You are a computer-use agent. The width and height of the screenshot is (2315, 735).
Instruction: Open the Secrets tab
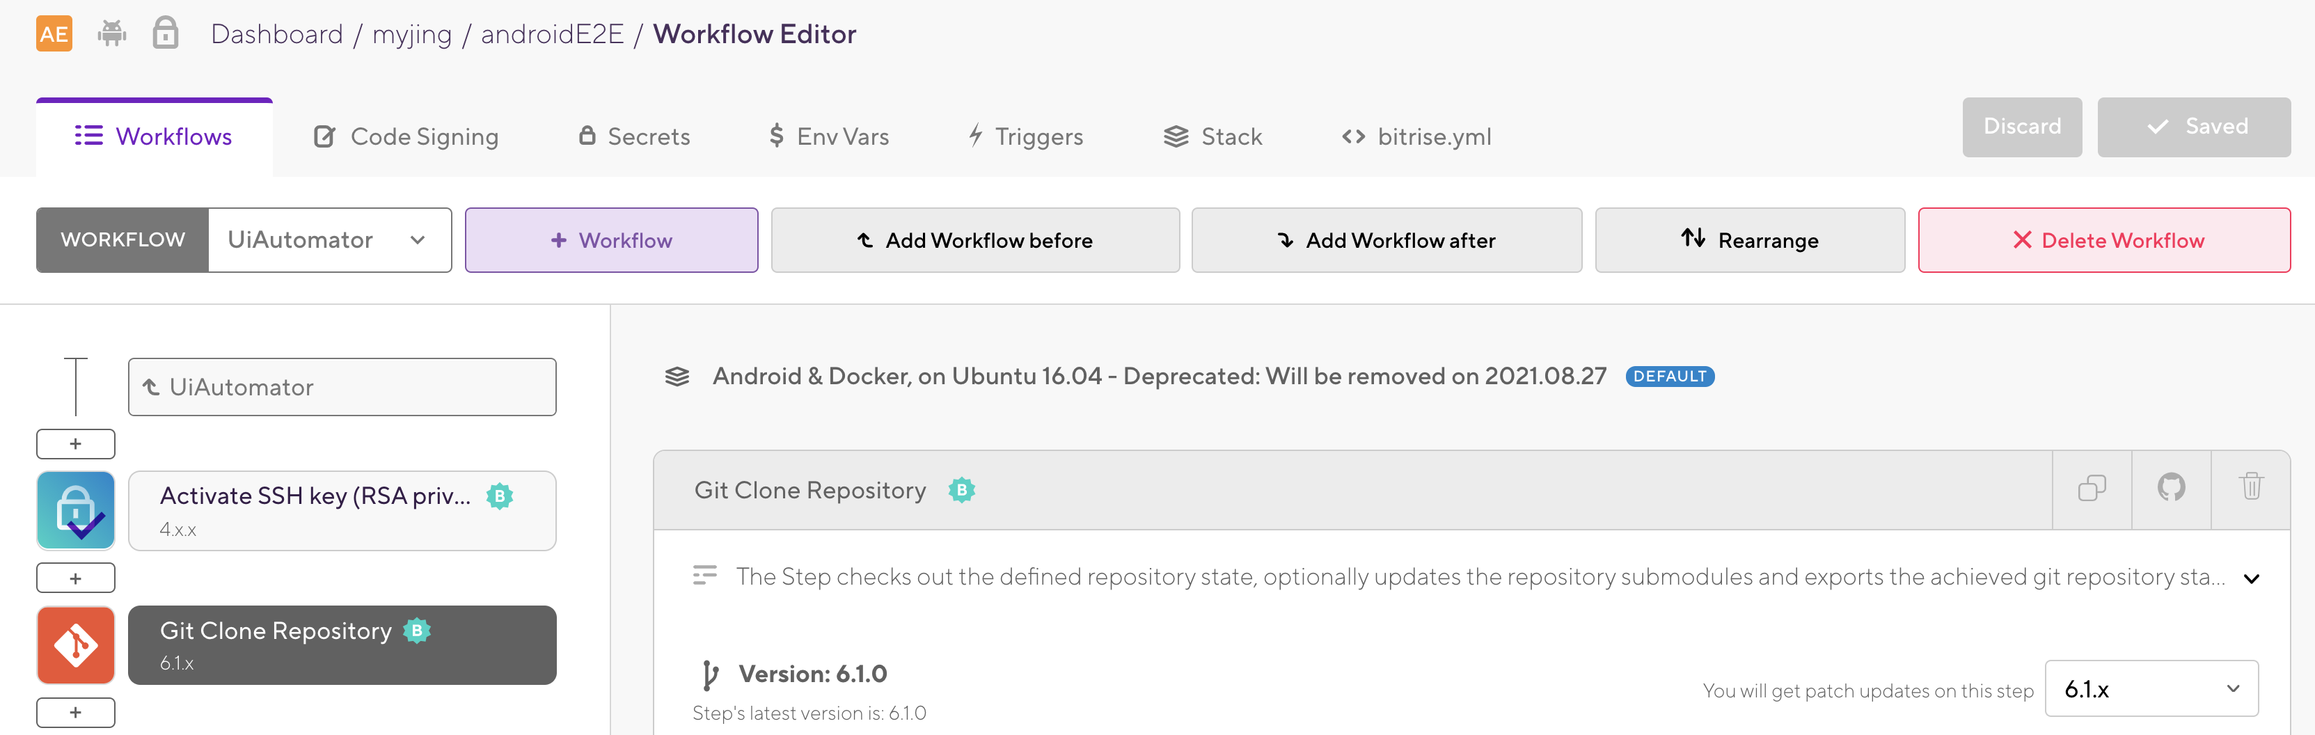click(x=635, y=136)
